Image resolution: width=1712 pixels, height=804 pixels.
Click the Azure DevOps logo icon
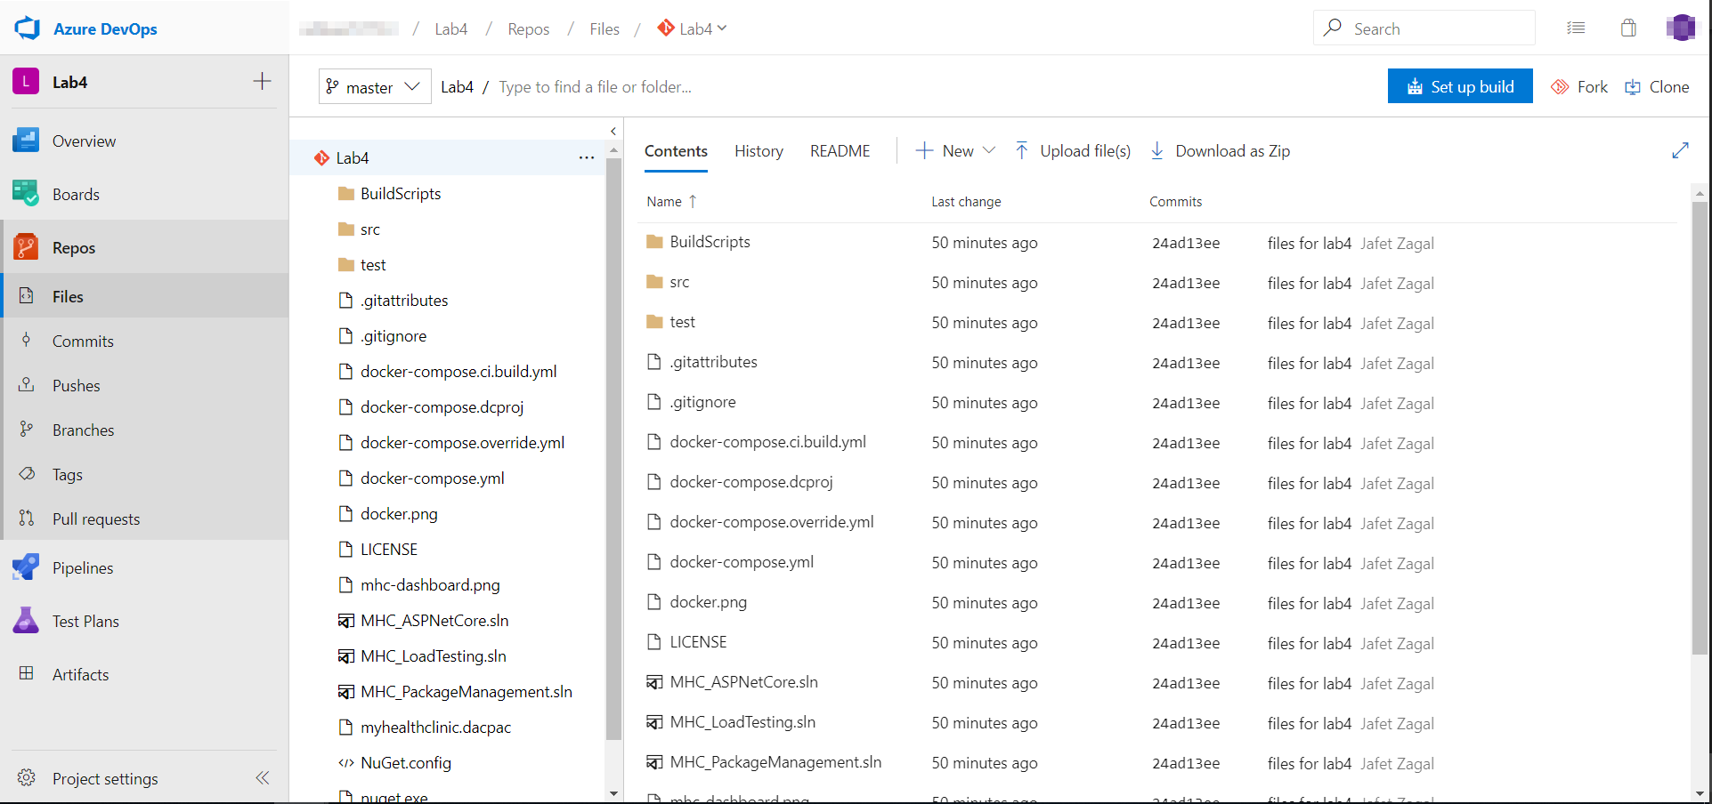click(28, 28)
